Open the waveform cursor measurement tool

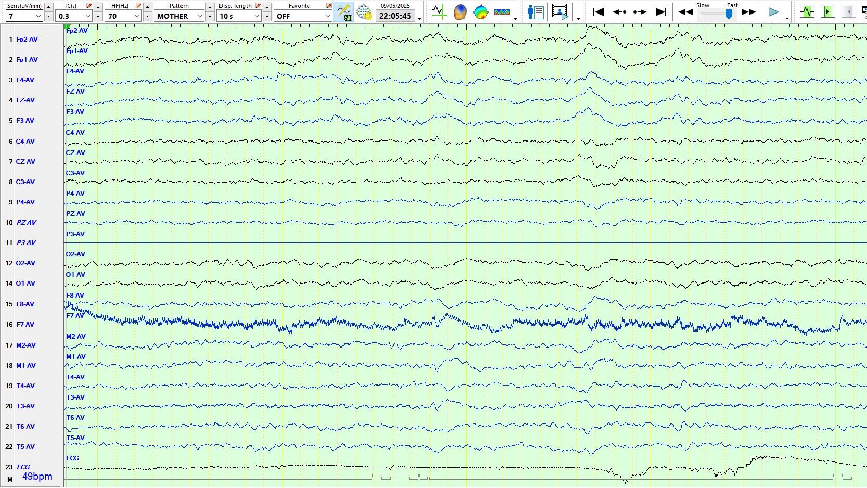(439, 11)
